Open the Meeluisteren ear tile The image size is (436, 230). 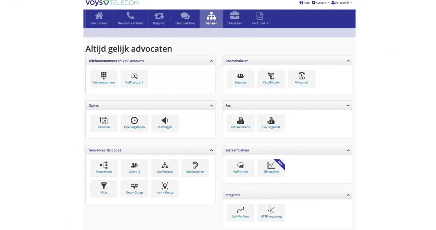(x=195, y=168)
